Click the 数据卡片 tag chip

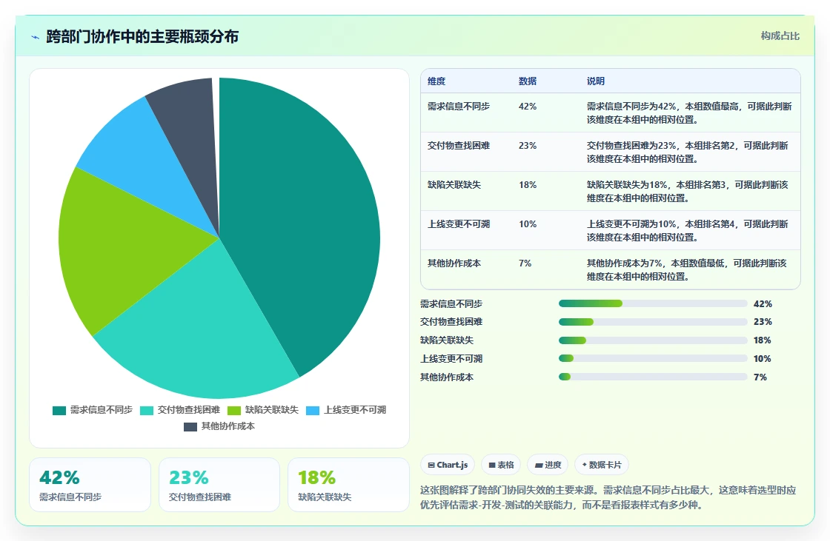click(x=601, y=465)
